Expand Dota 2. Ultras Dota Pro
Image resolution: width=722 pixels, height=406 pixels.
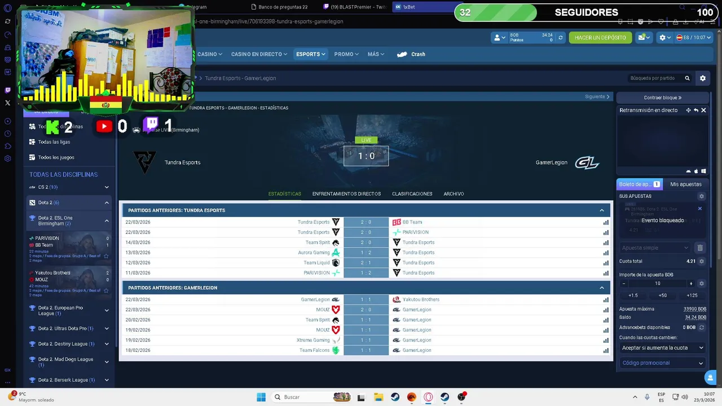pyautogui.click(x=107, y=328)
